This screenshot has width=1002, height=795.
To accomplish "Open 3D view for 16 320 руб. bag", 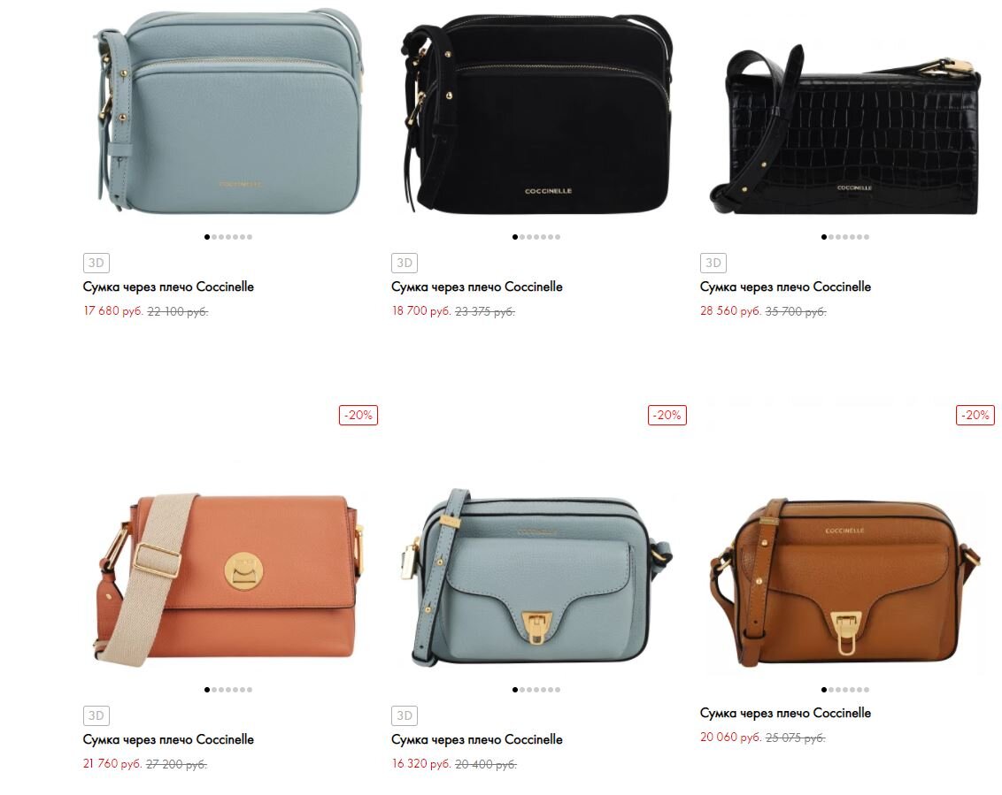I will [405, 715].
